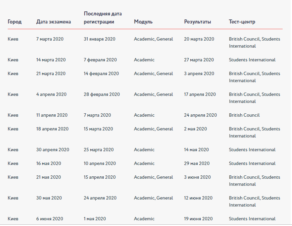Viewport: 292px width, 226px height.
Task: Select the exam date 7 марта 2020
Action: point(50,39)
